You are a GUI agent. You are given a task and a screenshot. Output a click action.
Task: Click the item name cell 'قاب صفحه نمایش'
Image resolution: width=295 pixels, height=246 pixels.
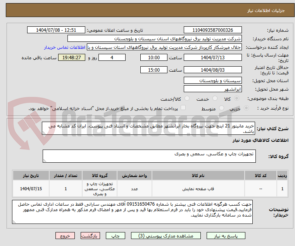pyautogui.click(x=198, y=189)
